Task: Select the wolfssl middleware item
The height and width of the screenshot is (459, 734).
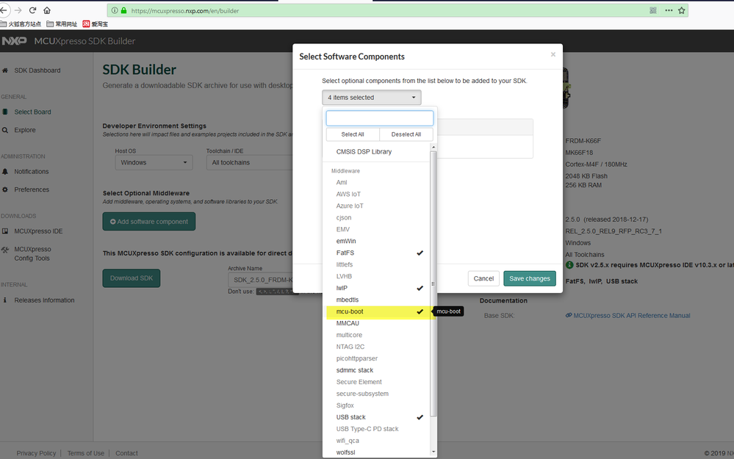Action: pos(378,452)
